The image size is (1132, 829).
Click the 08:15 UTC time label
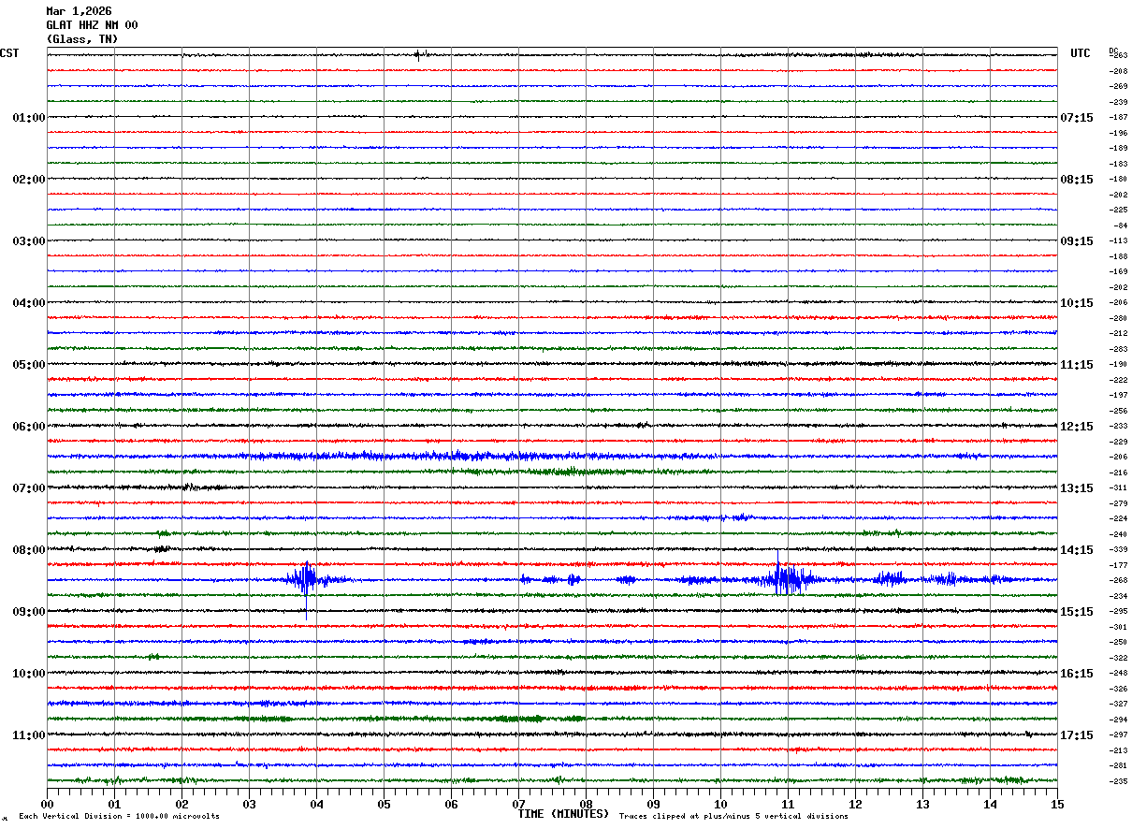(x=1077, y=180)
